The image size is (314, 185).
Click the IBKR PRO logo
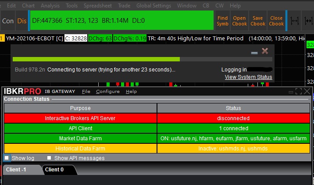[22, 91]
